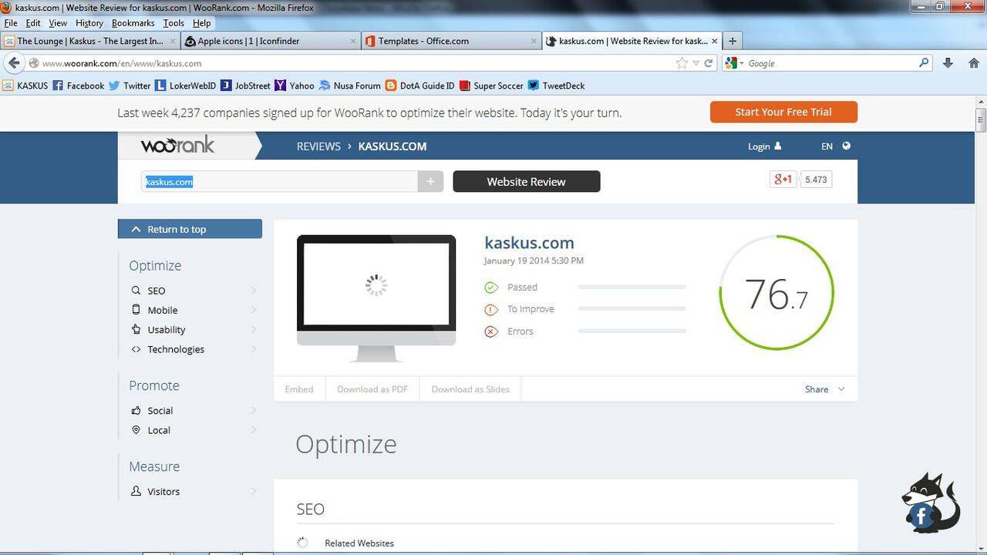Open the Bookmarks menu
The width and height of the screenshot is (987, 555).
click(x=133, y=23)
